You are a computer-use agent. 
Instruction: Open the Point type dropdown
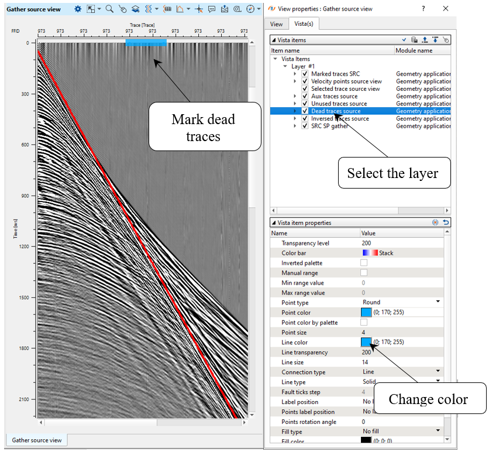(x=438, y=302)
